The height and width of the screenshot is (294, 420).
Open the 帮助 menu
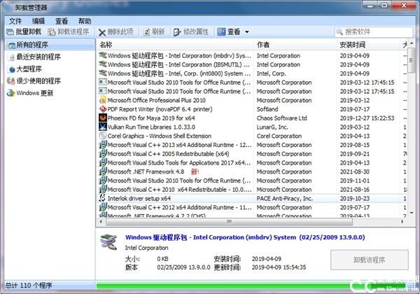point(85,21)
